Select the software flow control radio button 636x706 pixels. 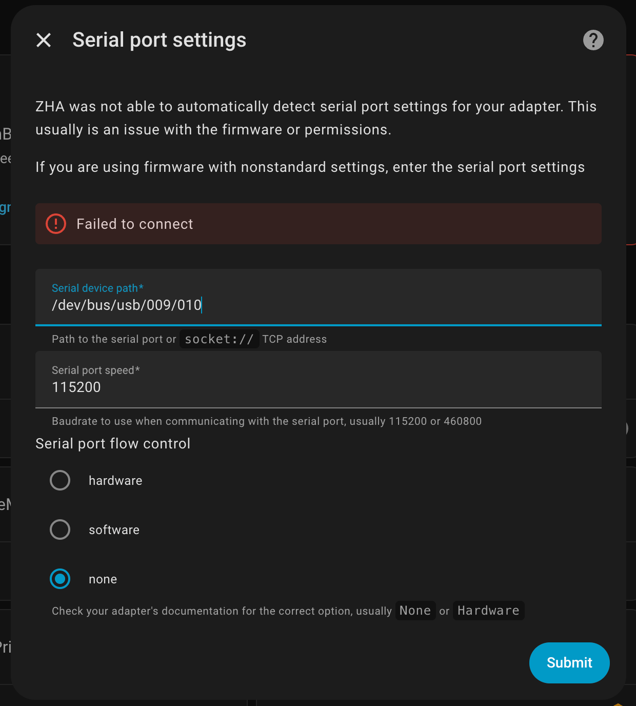click(60, 529)
